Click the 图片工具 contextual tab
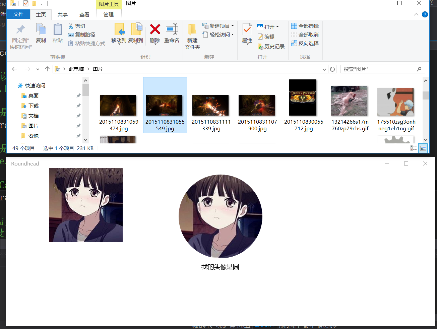This screenshot has height=329, width=437. pyautogui.click(x=109, y=4)
